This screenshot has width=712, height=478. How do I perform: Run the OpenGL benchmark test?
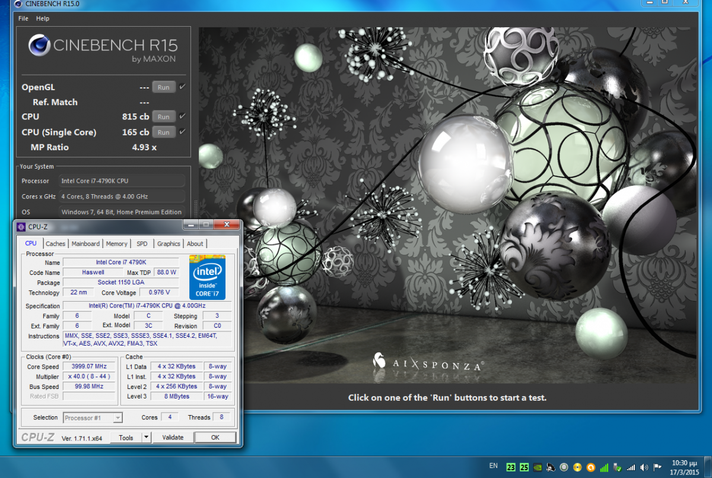pyautogui.click(x=164, y=87)
